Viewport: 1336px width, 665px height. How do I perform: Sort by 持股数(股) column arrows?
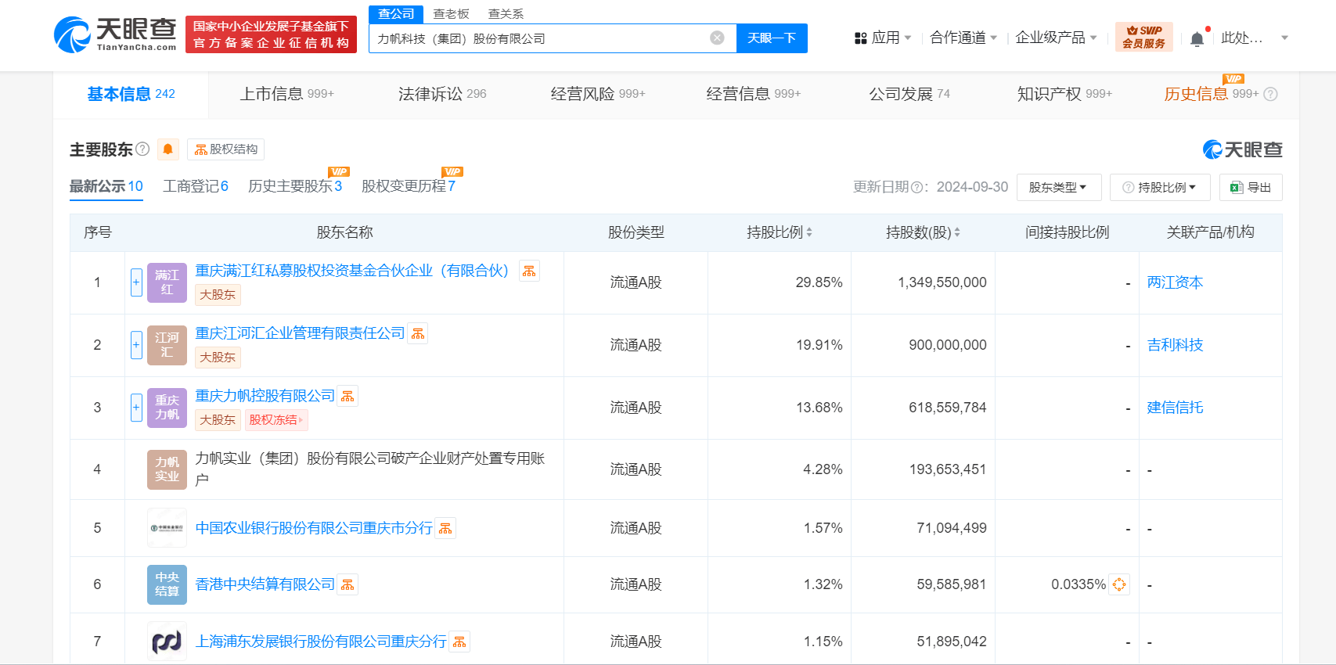tap(957, 232)
